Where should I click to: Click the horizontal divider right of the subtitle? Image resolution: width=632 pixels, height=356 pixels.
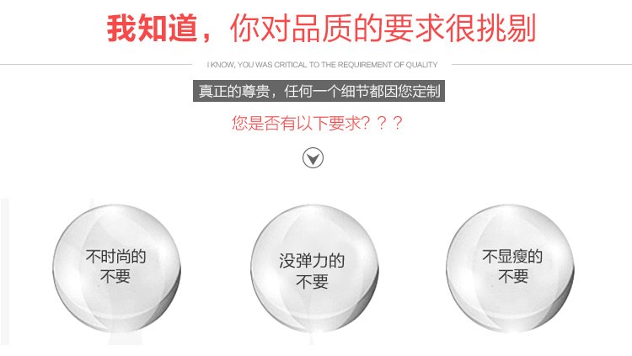pyautogui.click(x=542, y=64)
